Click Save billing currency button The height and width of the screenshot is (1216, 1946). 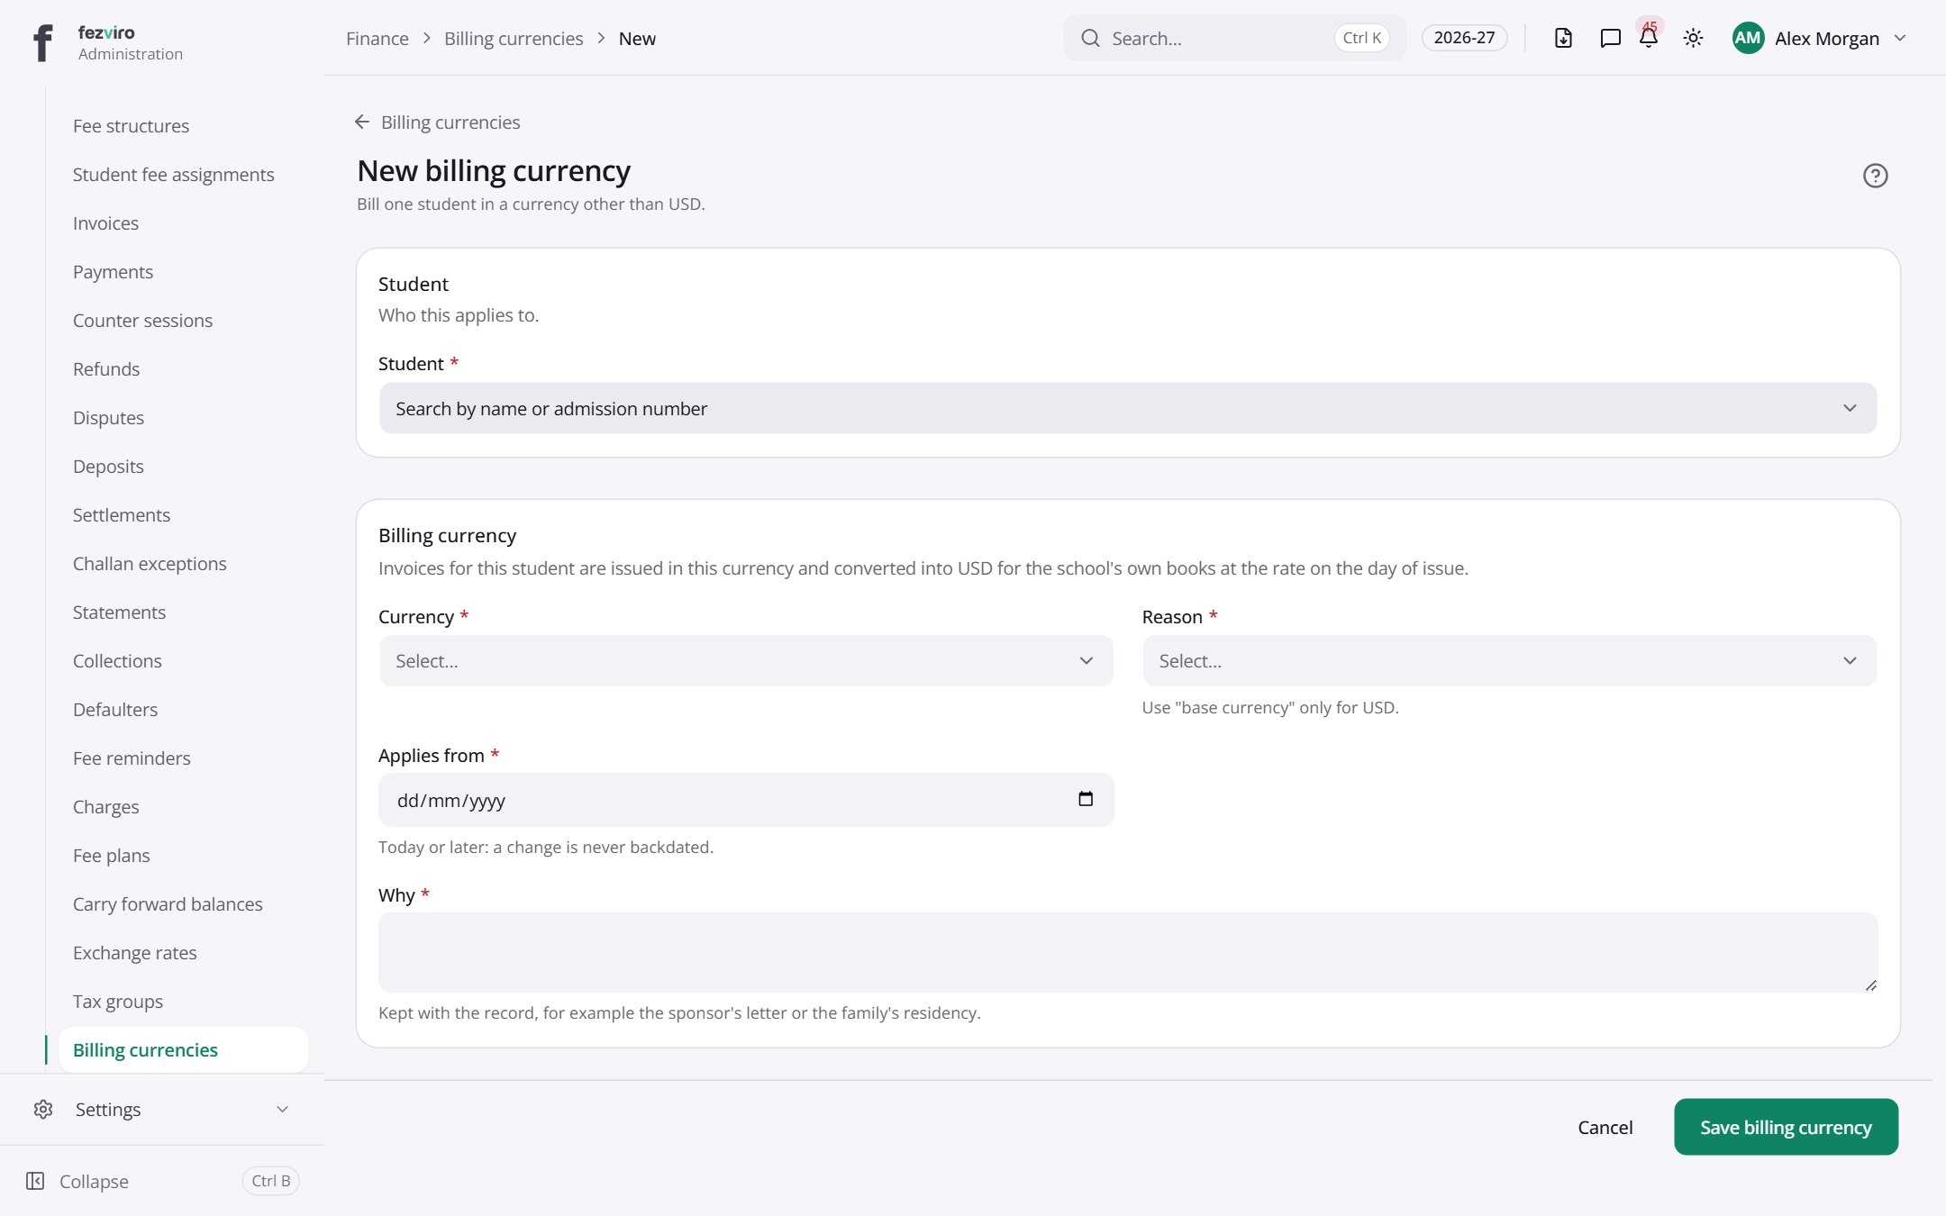(1786, 1126)
